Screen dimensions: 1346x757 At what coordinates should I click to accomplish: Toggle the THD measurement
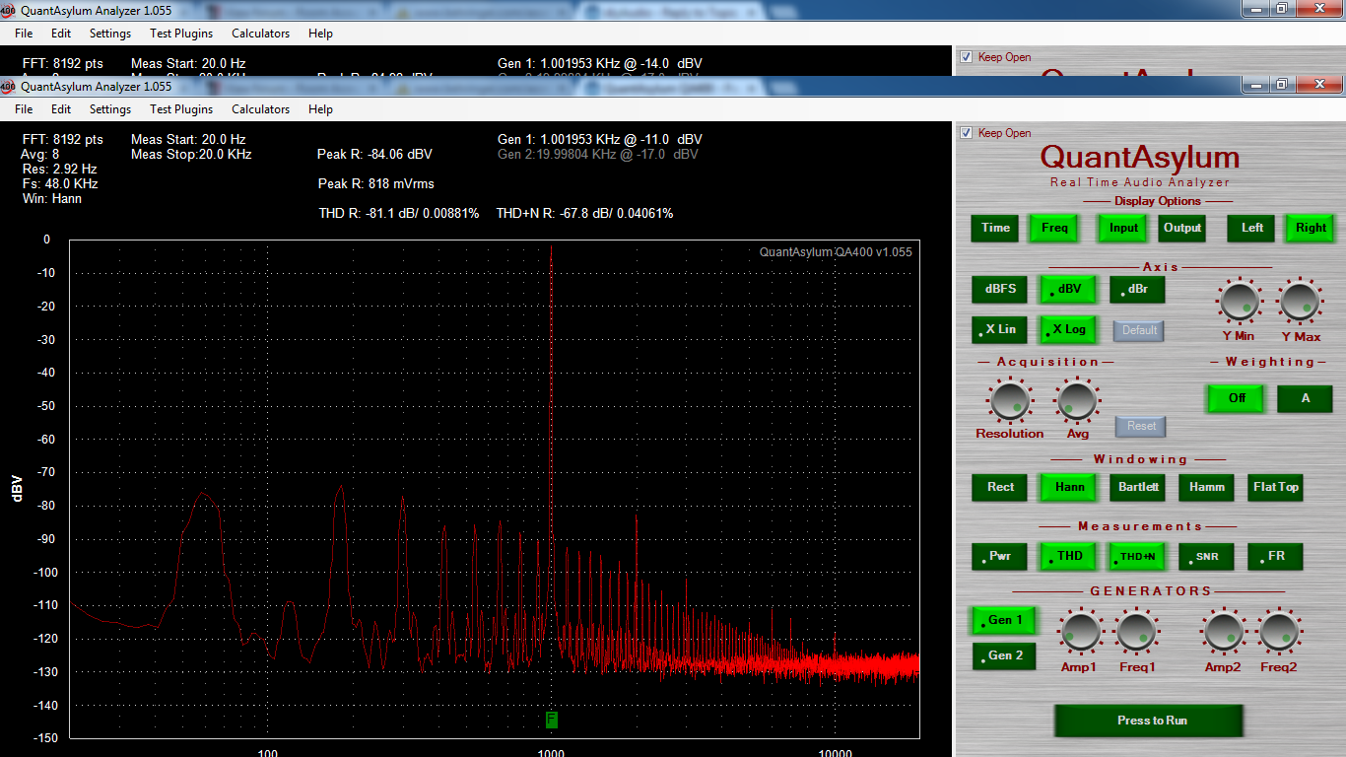coord(1069,556)
